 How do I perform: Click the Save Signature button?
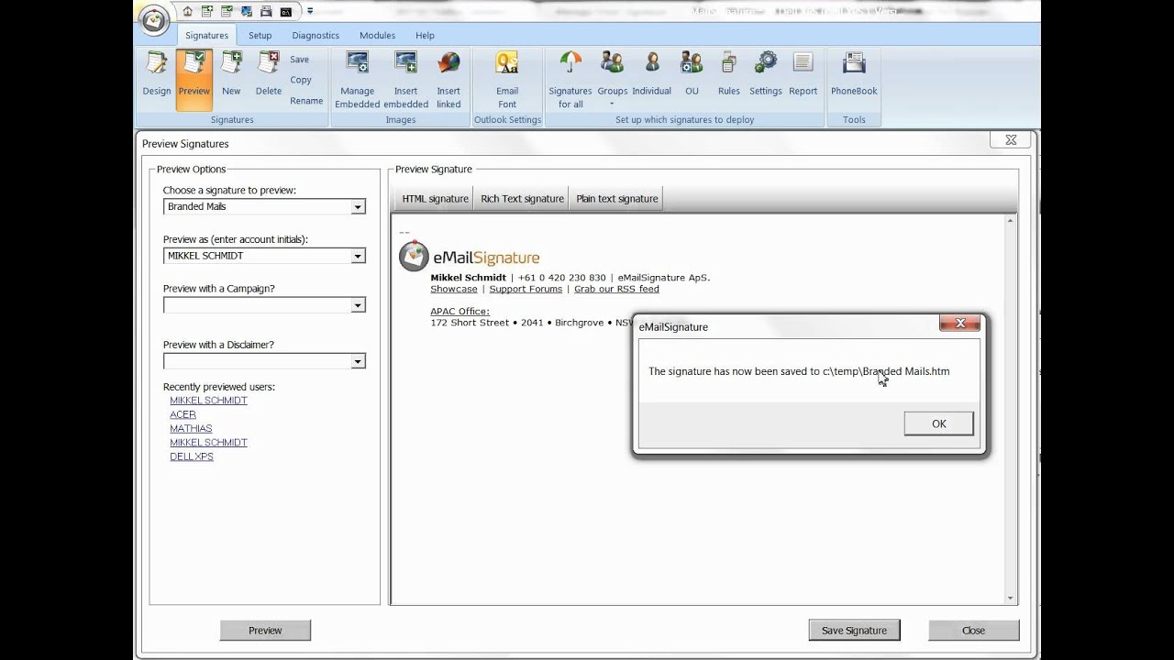[x=854, y=631]
